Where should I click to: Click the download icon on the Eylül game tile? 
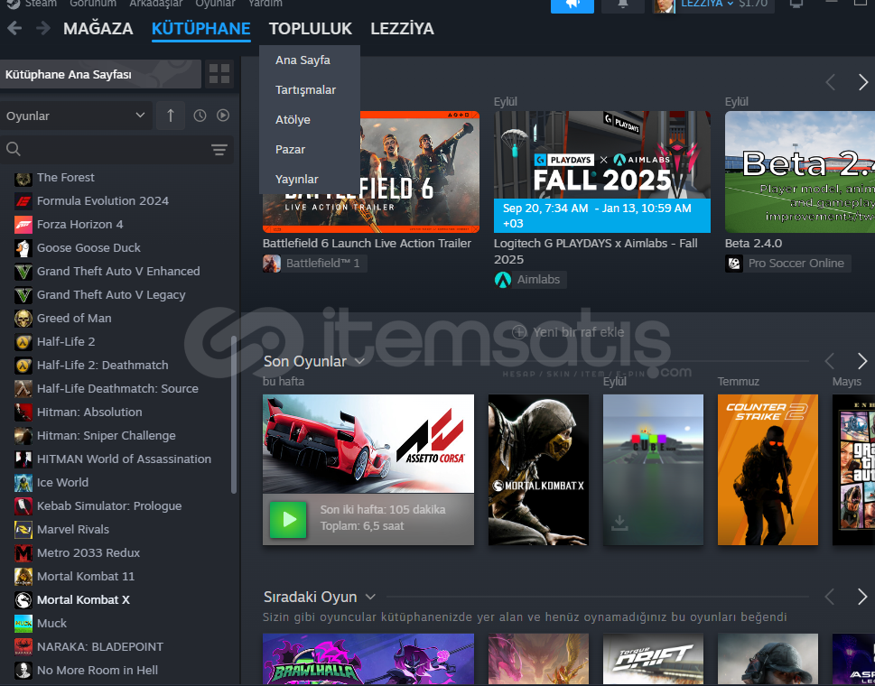coord(619,522)
